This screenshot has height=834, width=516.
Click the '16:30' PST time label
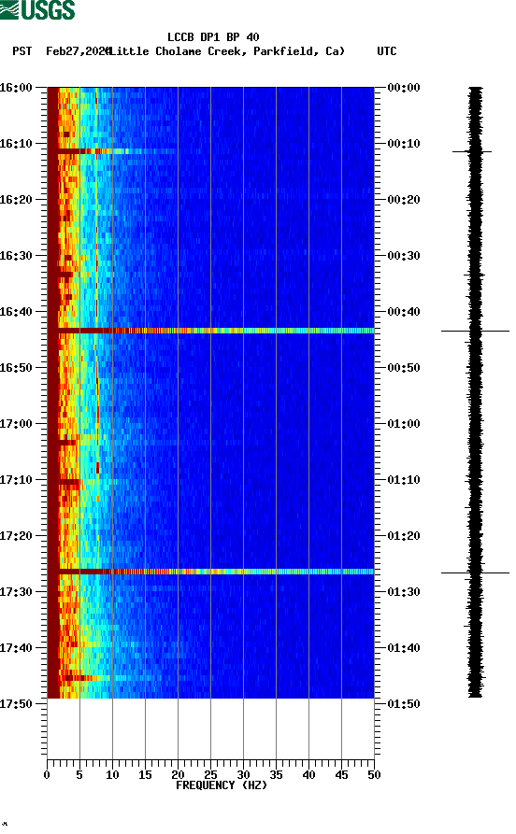(x=16, y=255)
